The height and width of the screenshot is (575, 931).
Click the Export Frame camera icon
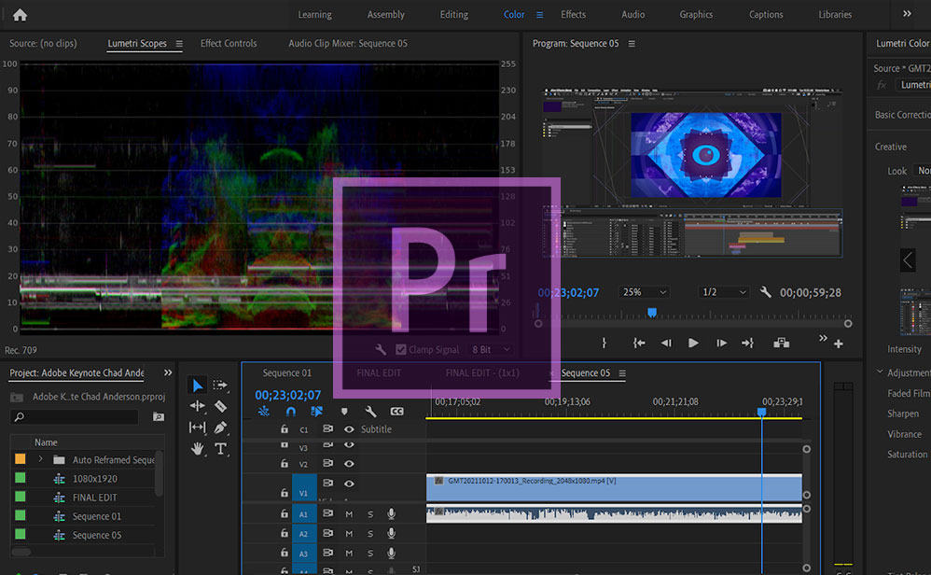781,343
